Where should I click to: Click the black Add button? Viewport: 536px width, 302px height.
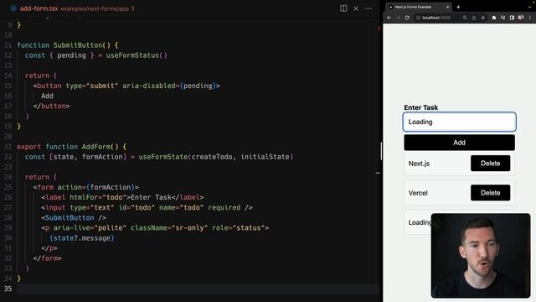point(459,143)
